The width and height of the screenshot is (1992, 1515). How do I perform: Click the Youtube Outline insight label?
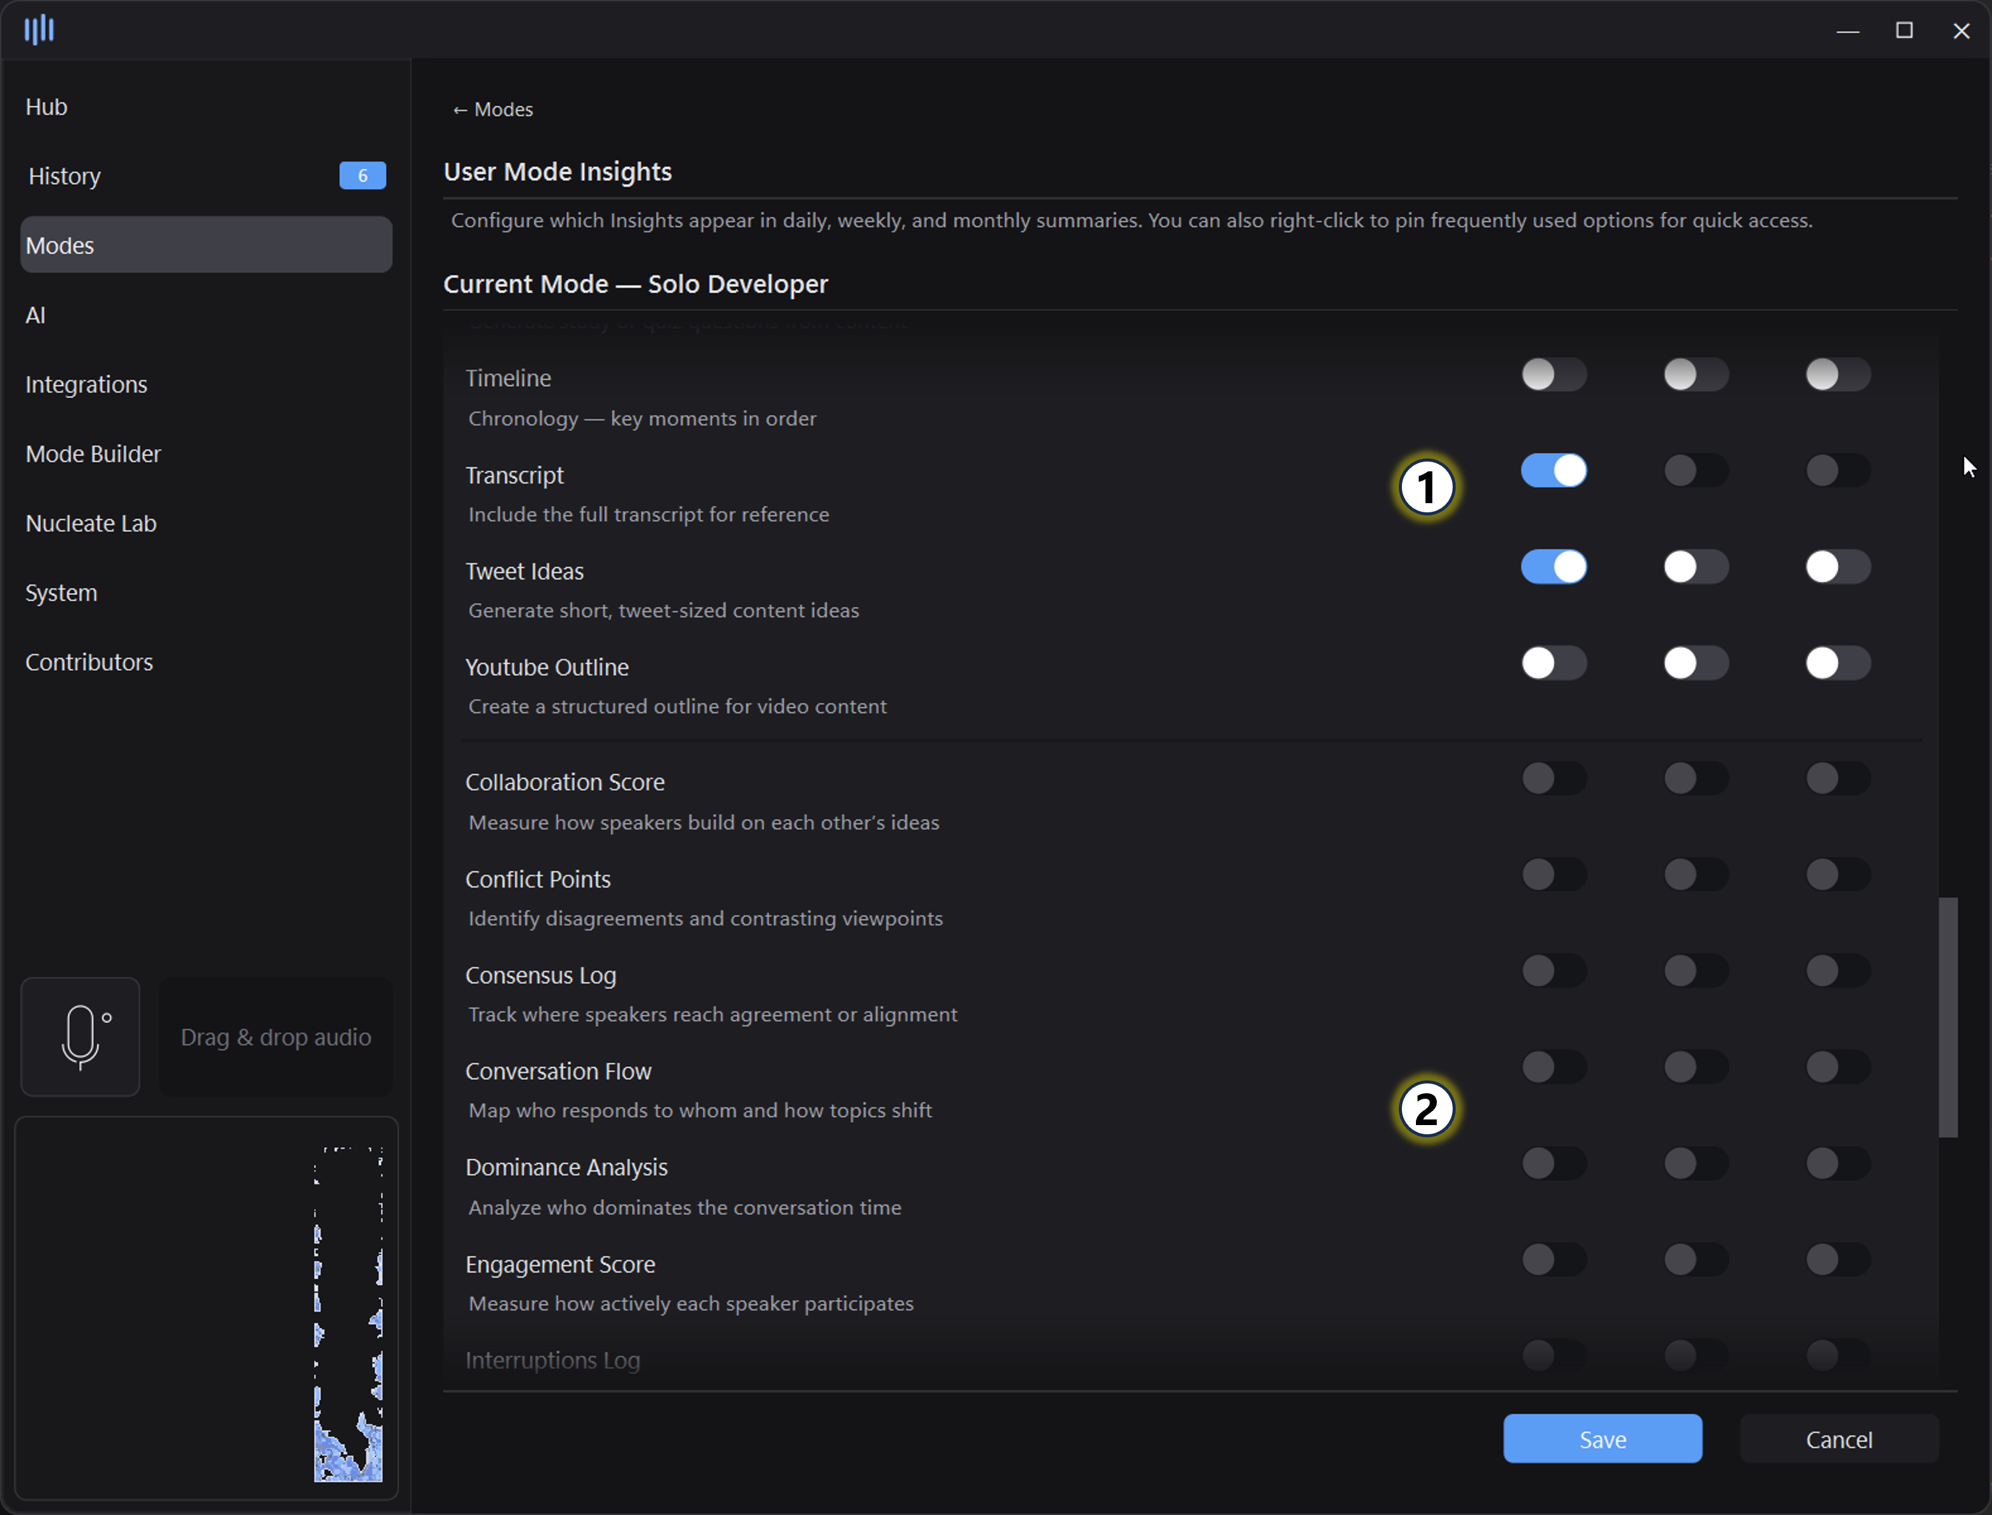coord(547,667)
